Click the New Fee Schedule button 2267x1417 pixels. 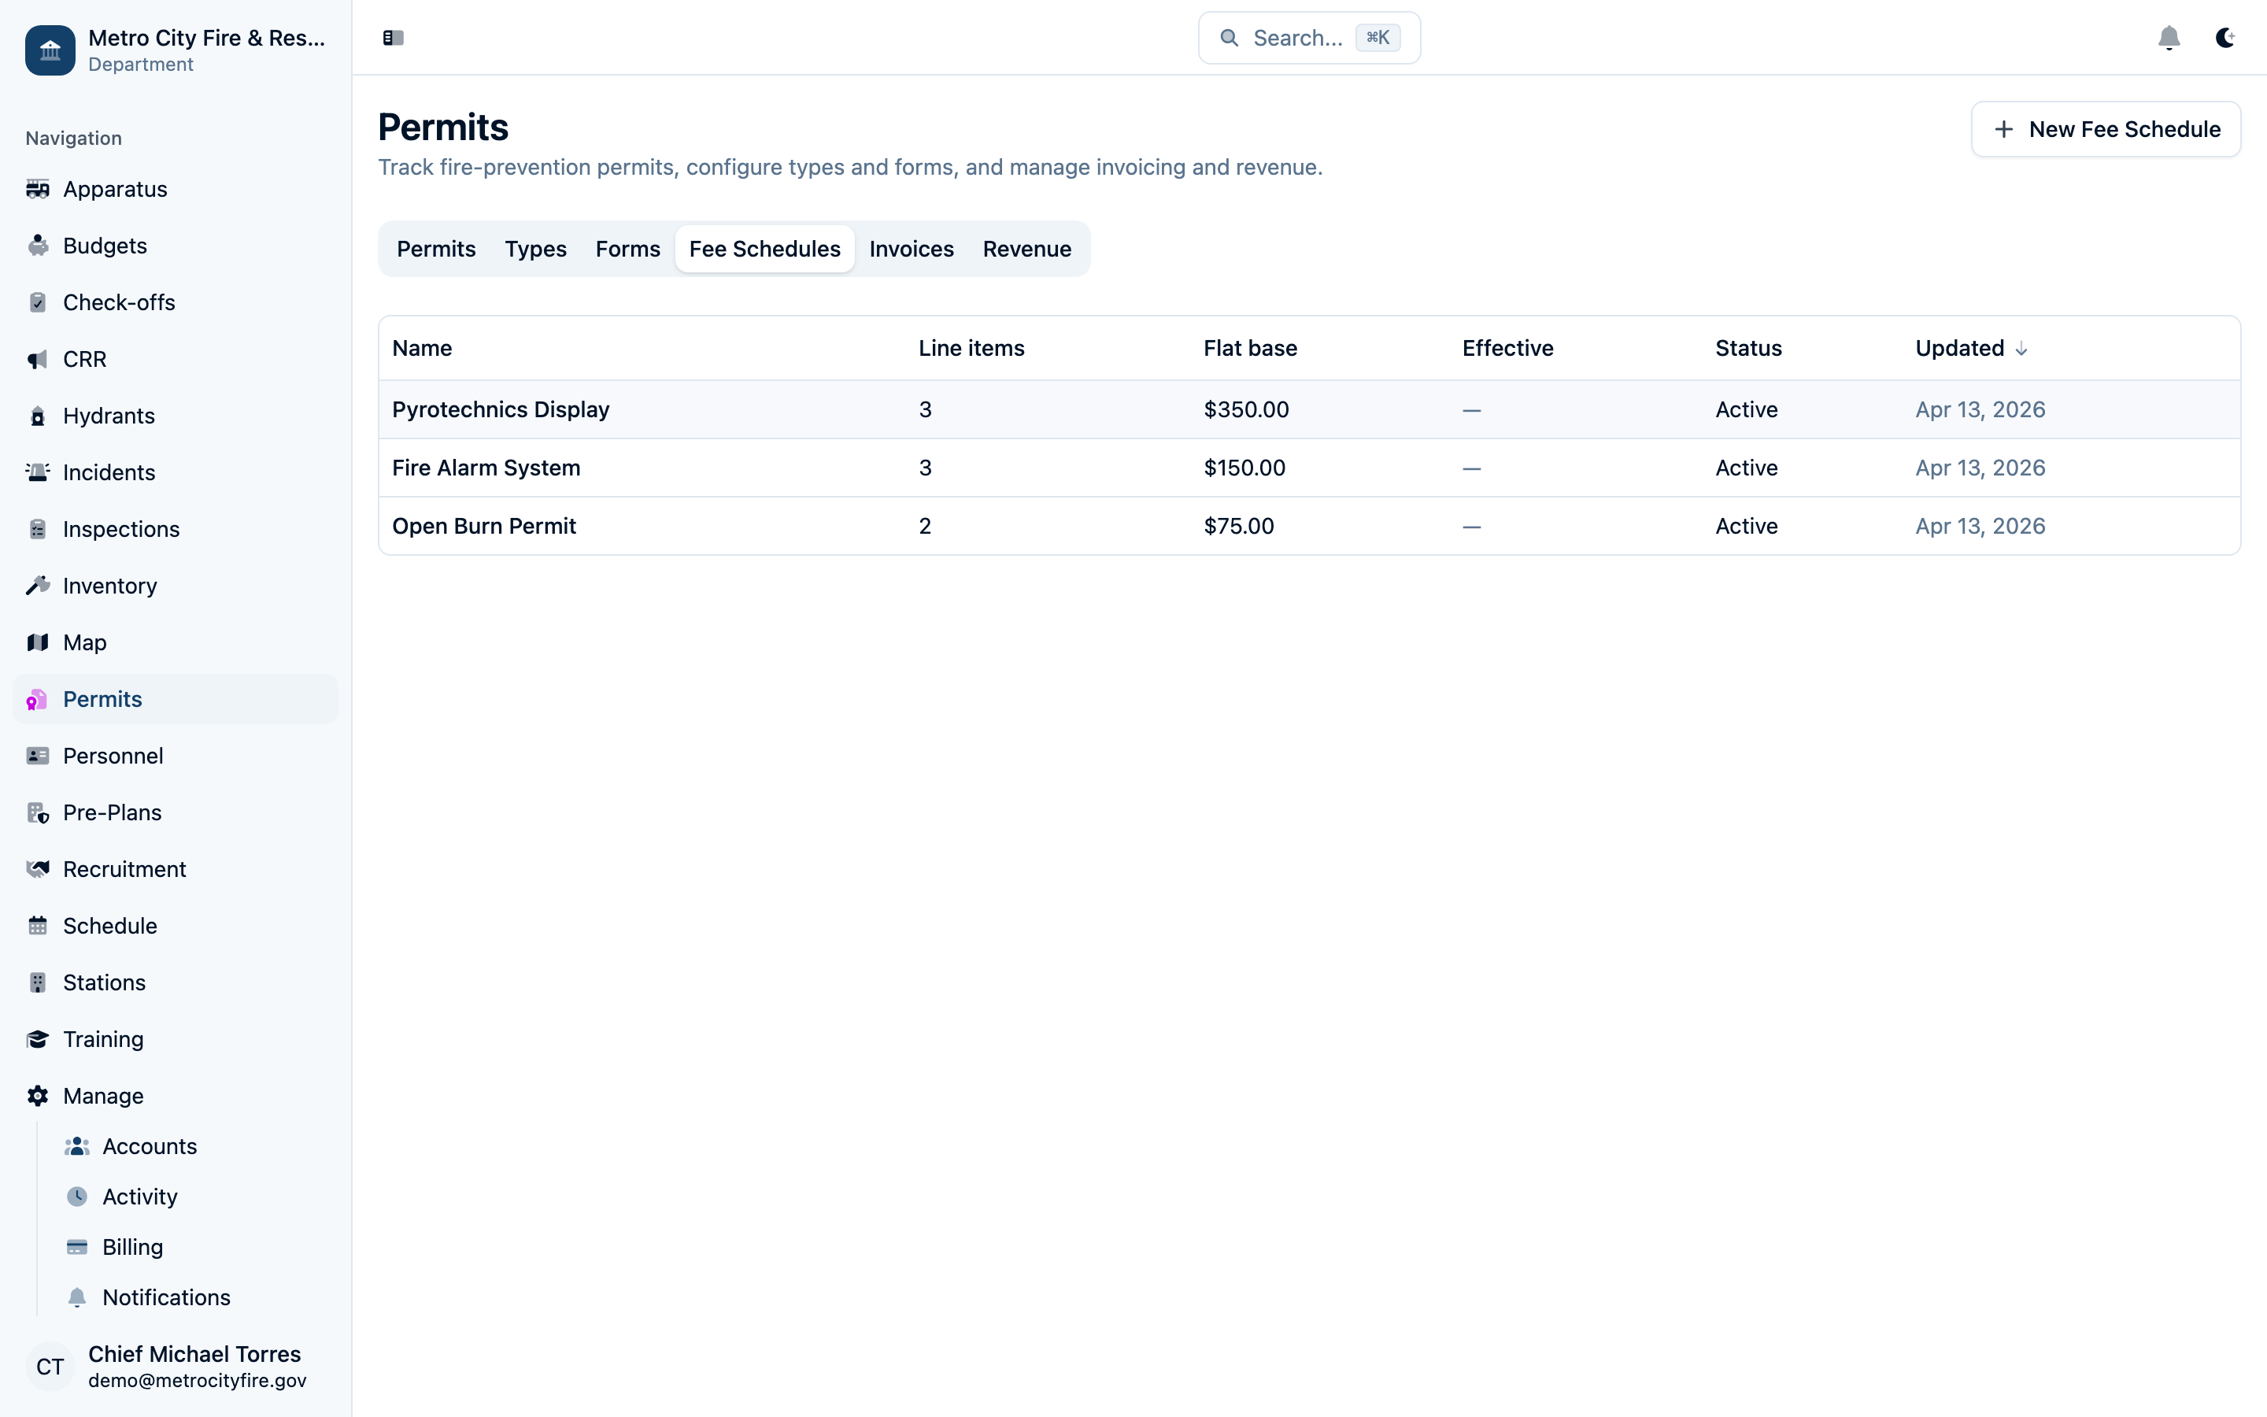click(2106, 128)
